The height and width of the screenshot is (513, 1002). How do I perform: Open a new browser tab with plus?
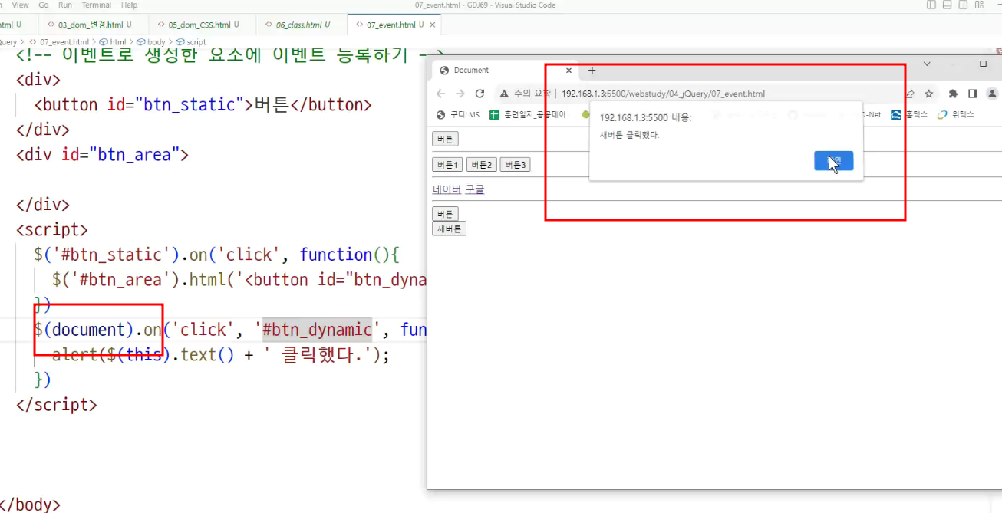point(592,71)
